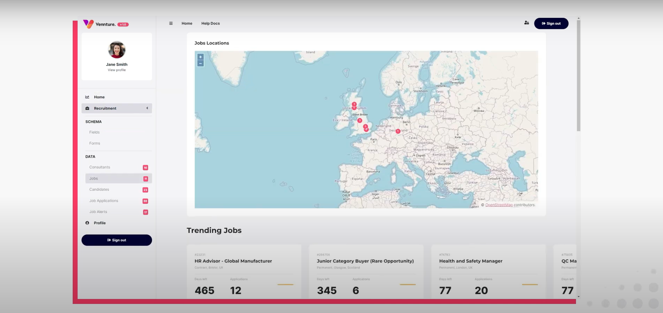Viewport: 663px width, 313px height.
Task: Click the 20 applications value
Action: tap(481, 291)
